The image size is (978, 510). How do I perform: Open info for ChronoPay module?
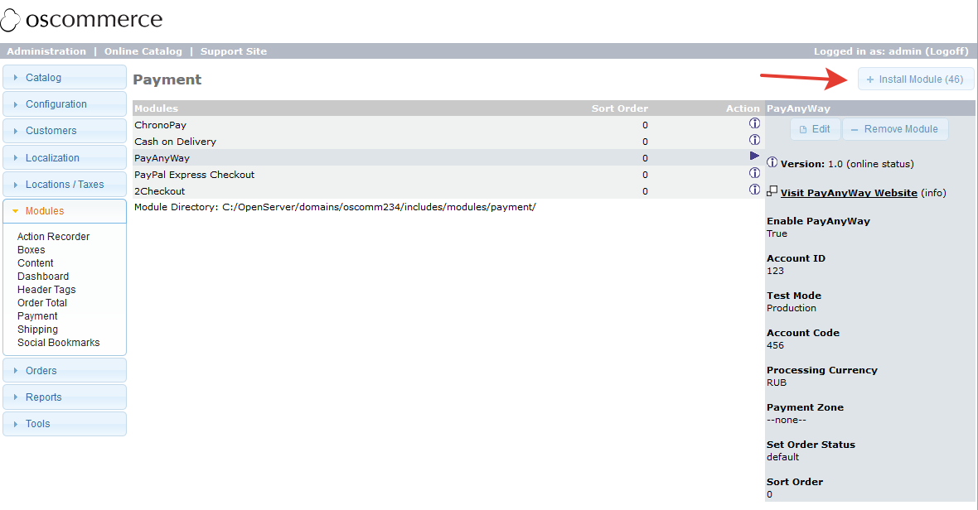tap(754, 123)
